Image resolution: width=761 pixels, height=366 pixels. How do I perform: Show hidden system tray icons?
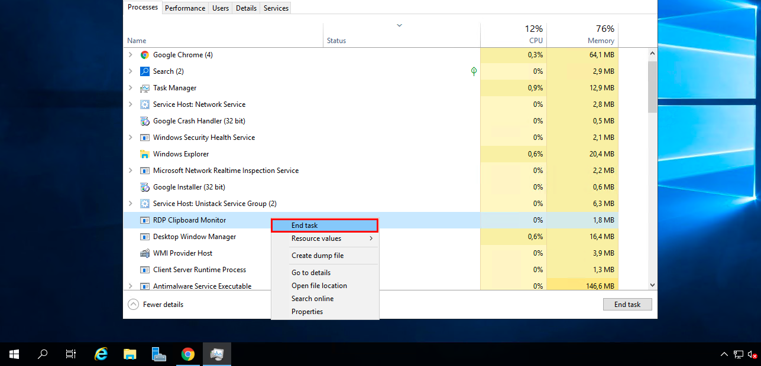(x=724, y=355)
